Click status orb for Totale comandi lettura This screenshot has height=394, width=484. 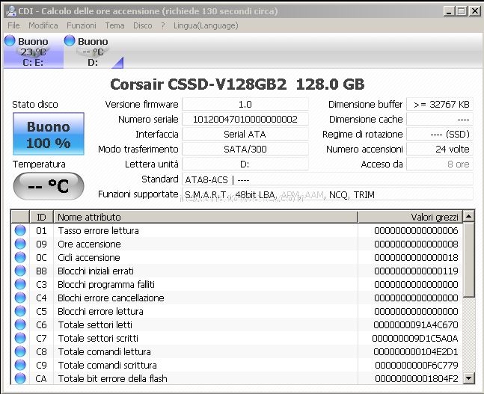20,351
